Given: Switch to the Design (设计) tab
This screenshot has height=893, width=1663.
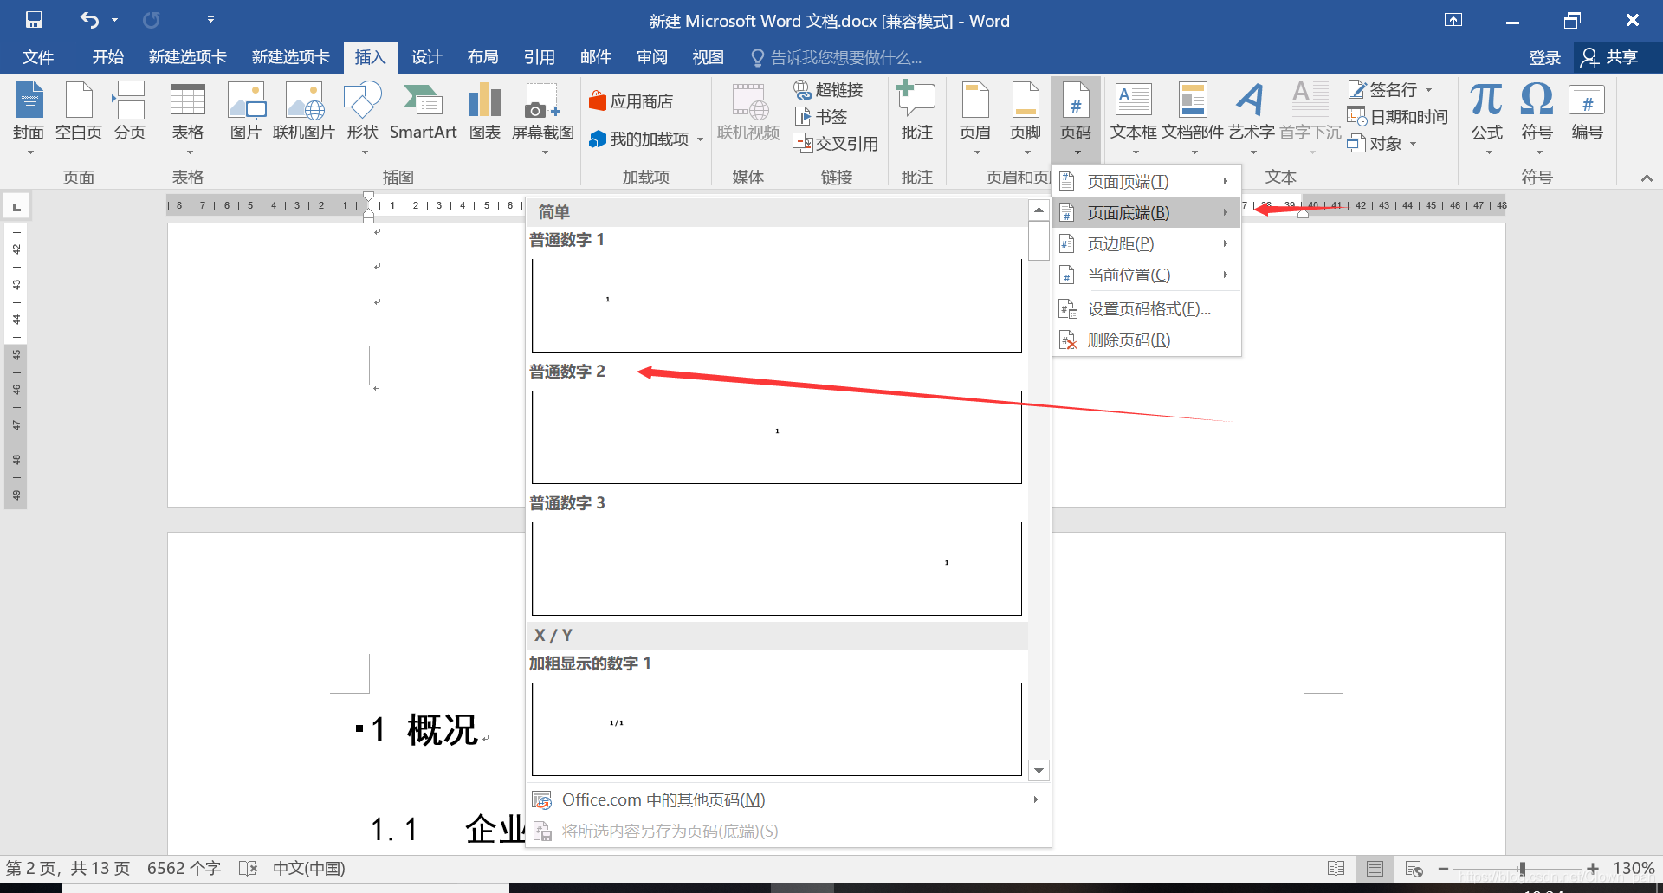Looking at the screenshot, I should click(x=427, y=57).
